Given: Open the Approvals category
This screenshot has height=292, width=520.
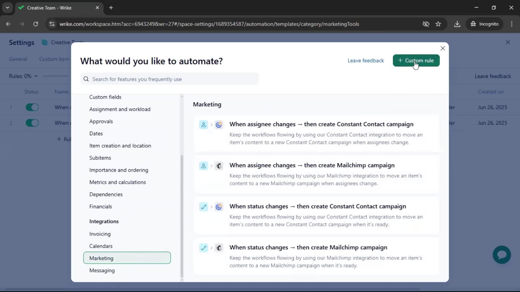Looking at the screenshot, I should [x=101, y=121].
